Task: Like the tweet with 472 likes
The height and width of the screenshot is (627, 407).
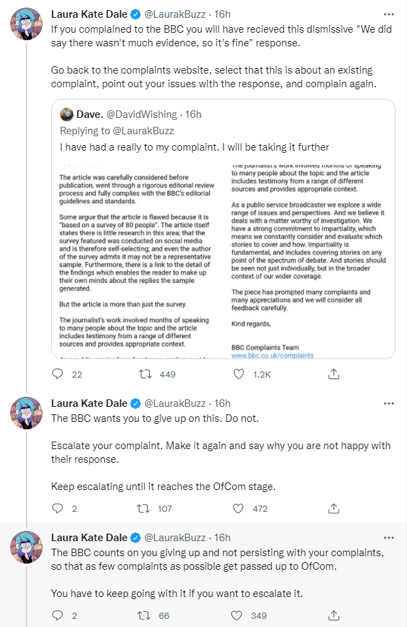Action: click(238, 508)
